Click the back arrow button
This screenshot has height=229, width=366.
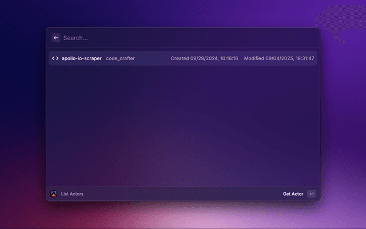click(x=56, y=38)
